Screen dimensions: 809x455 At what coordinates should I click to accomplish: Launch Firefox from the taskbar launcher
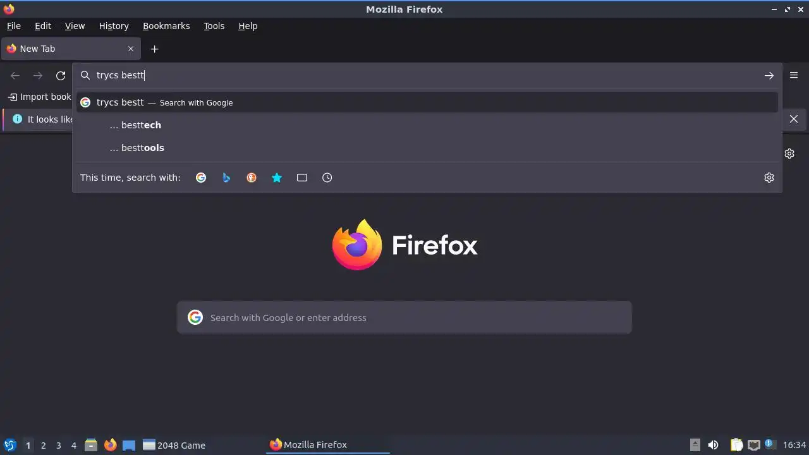[110, 445]
